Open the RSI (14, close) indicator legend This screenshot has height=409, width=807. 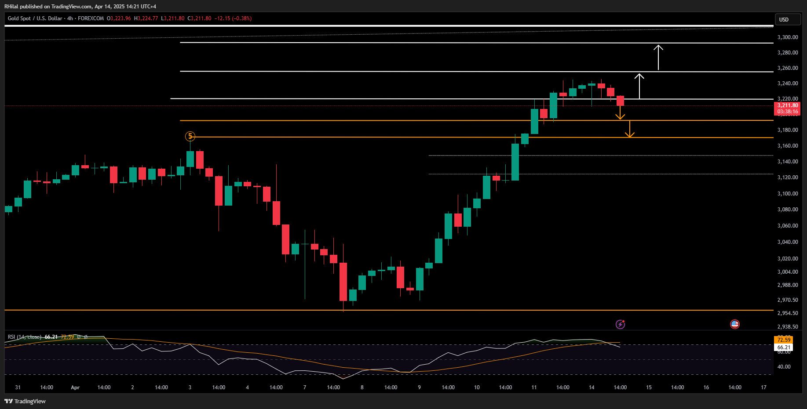[25, 337]
